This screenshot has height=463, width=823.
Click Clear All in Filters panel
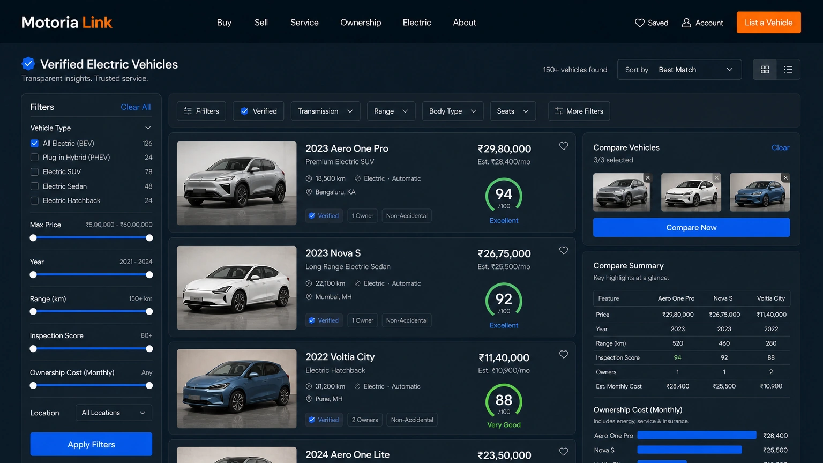coord(136,107)
